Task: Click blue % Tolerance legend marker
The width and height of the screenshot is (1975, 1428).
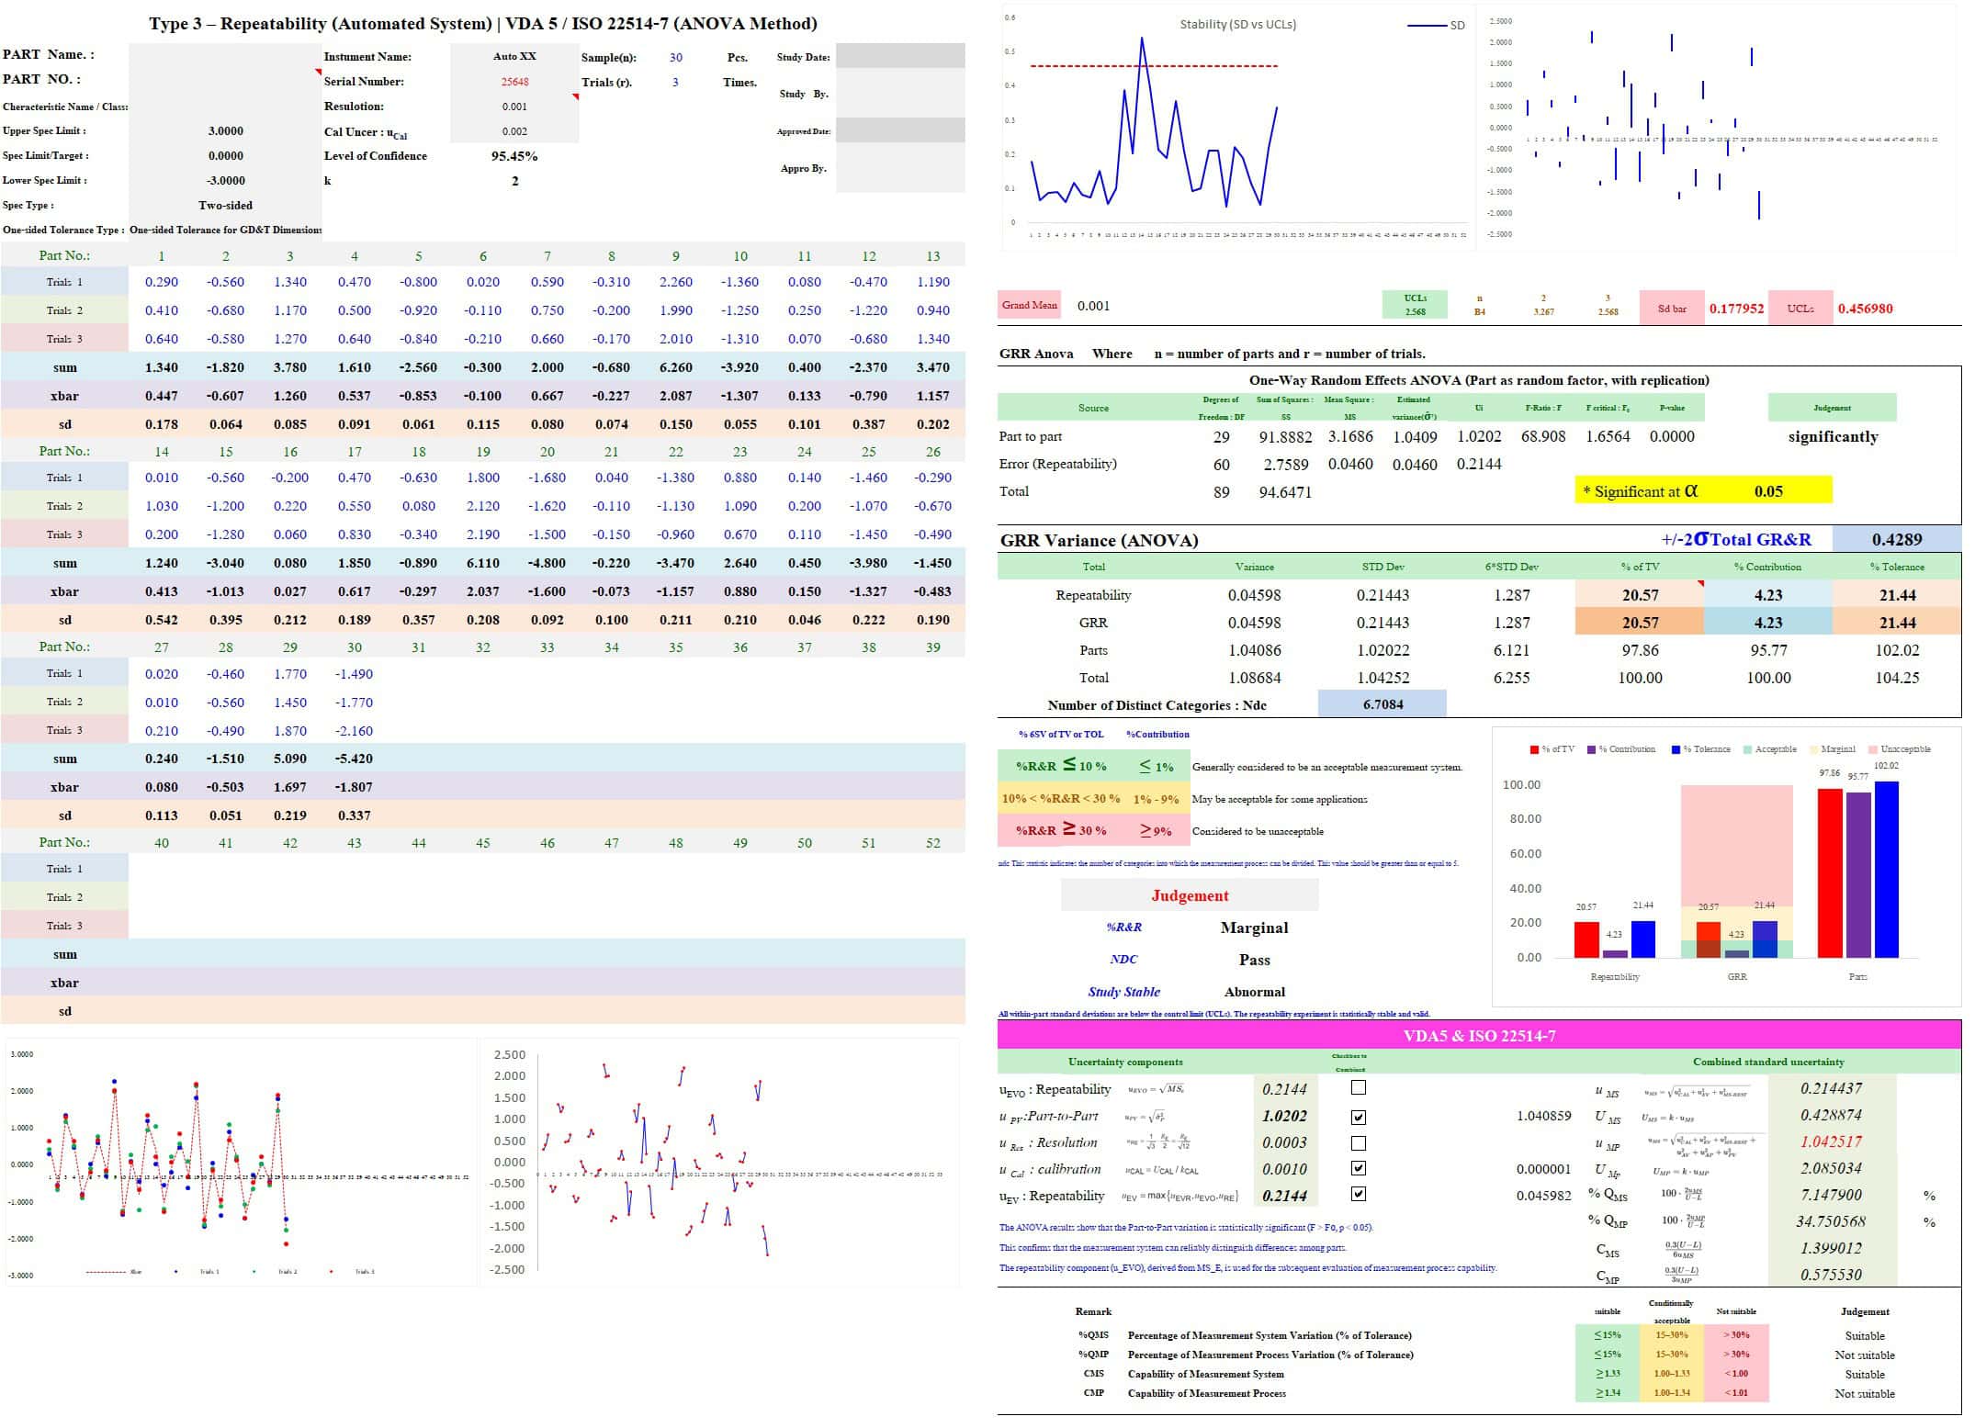Action: (1676, 750)
